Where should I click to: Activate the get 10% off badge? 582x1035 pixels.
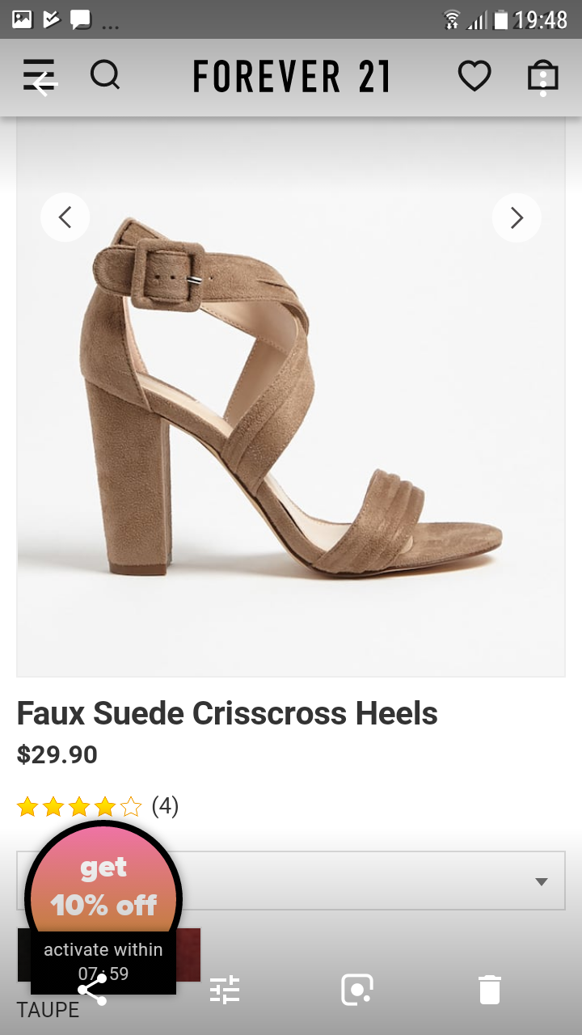pos(103,886)
